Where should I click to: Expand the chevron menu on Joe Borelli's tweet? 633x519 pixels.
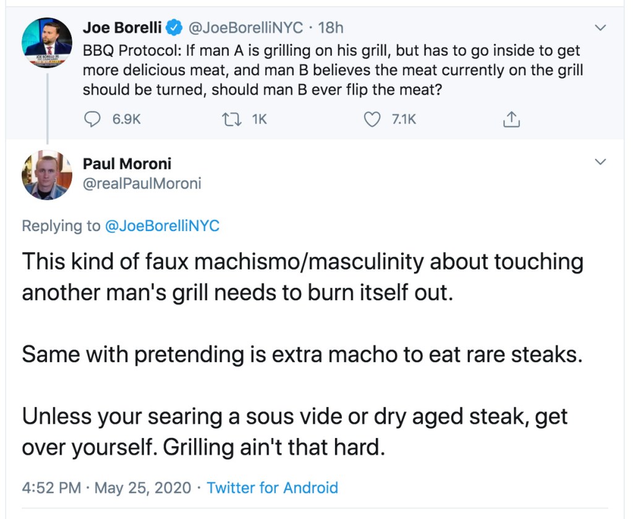[600, 28]
